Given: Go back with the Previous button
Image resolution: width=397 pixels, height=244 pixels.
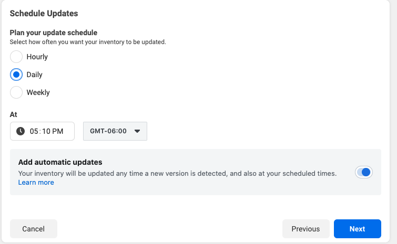Looking at the screenshot, I should (x=306, y=229).
